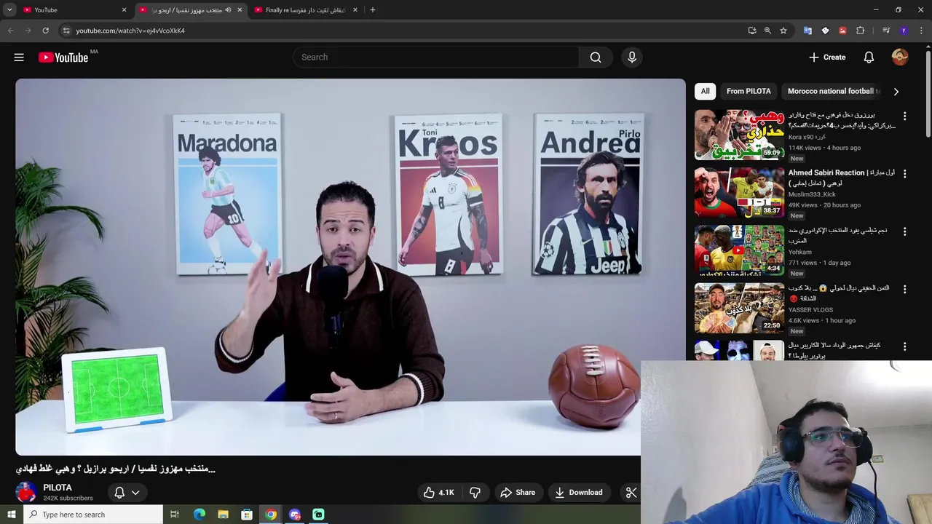This screenshot has height=524, width=932.
Task: Pause video by clicking the player
Action: [350, 267]
